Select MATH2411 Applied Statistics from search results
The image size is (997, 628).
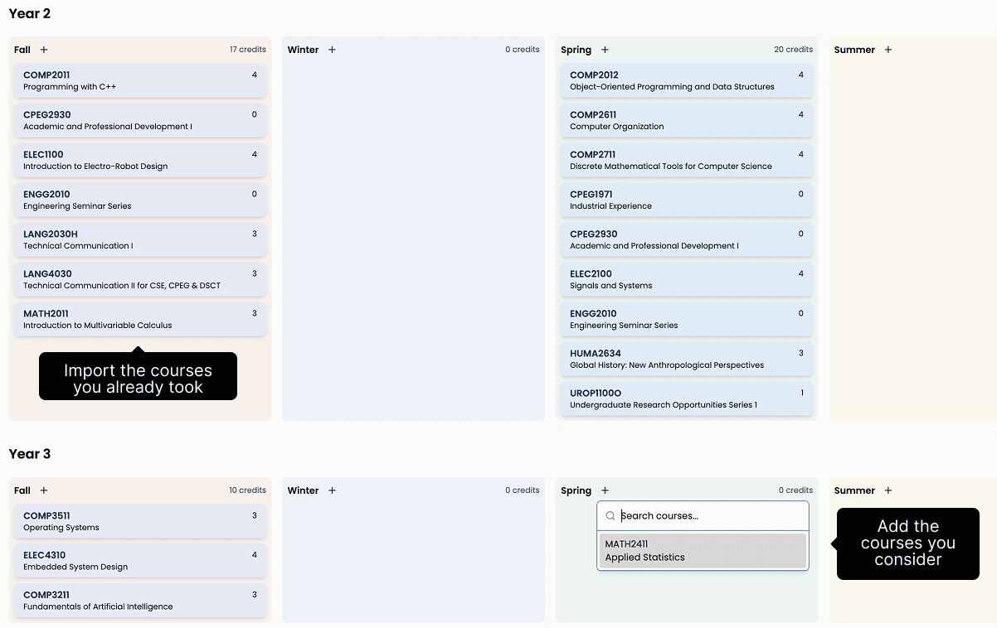pos(703,551)
